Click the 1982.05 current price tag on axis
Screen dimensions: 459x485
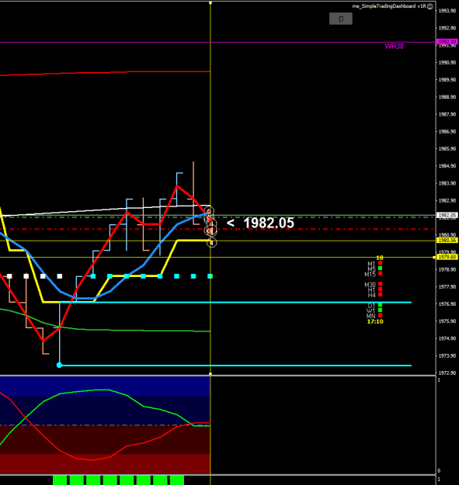[x=447, y=215]
